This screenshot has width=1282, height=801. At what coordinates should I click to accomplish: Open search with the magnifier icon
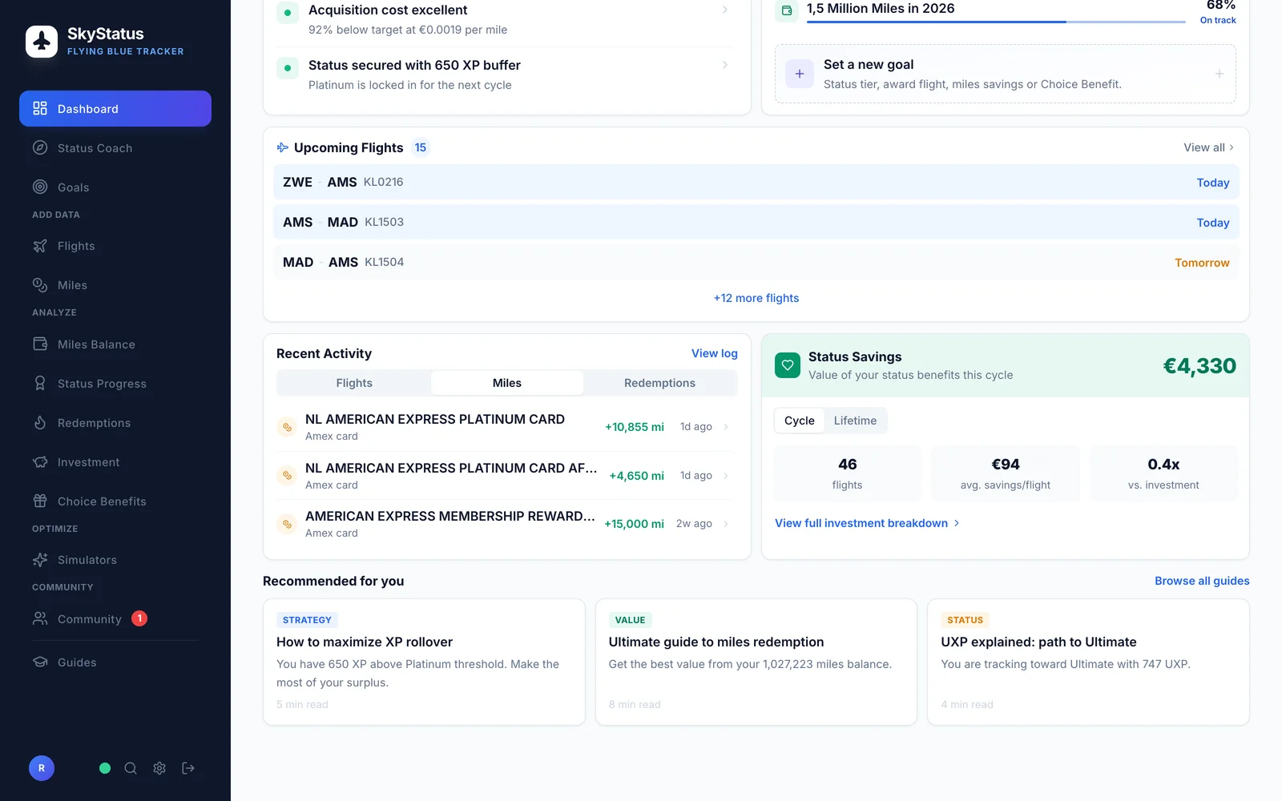(x=131, y=768)
